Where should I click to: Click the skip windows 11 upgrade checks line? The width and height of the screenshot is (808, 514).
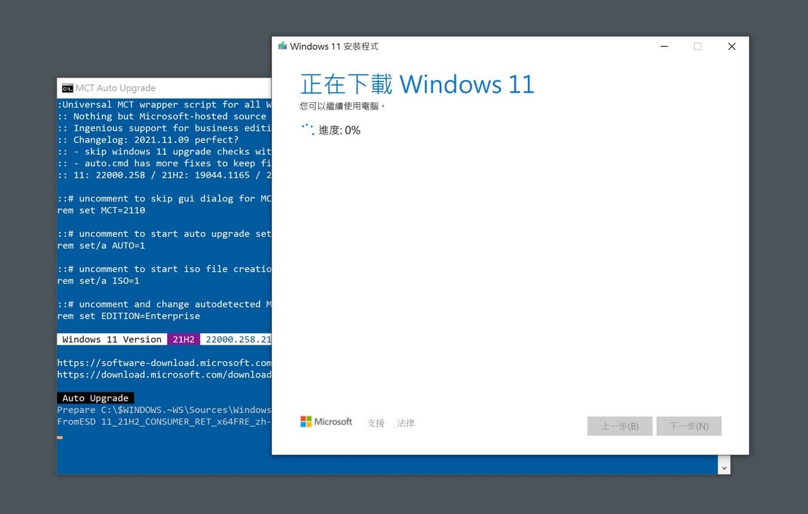click(x=164, y=152)
